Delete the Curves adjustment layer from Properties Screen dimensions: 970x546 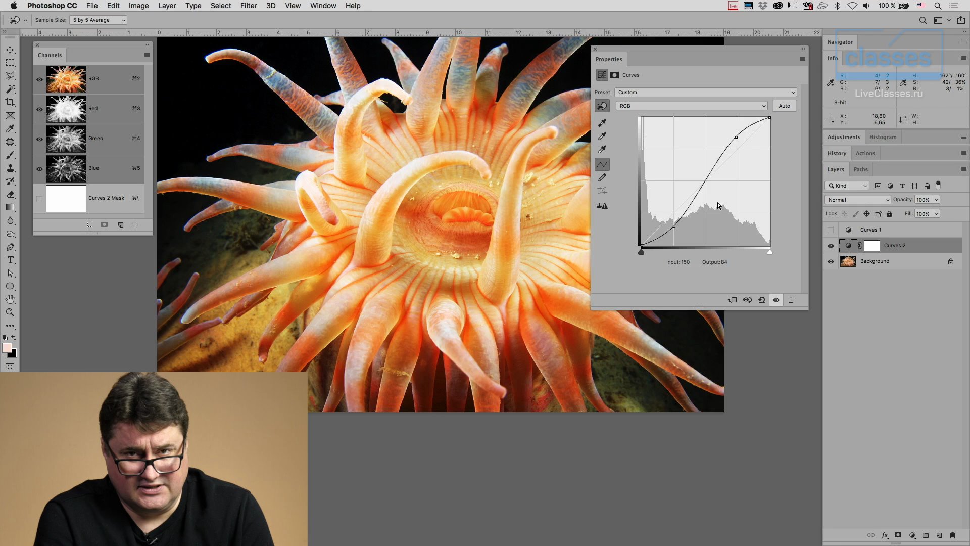791,300
